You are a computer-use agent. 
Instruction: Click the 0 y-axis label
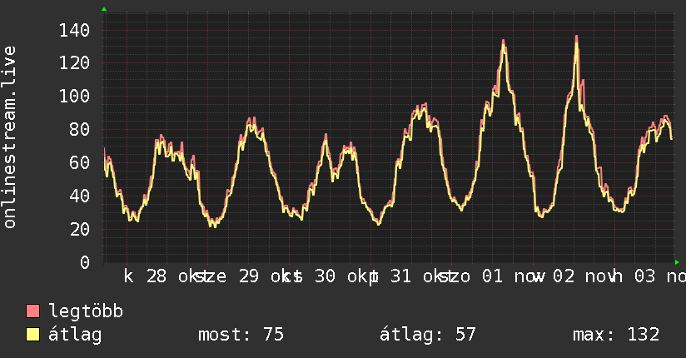(85, 262)
